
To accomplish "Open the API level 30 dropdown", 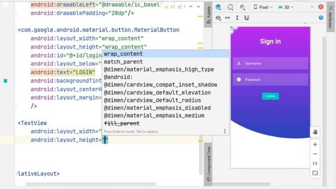I will tap(286, 7).
